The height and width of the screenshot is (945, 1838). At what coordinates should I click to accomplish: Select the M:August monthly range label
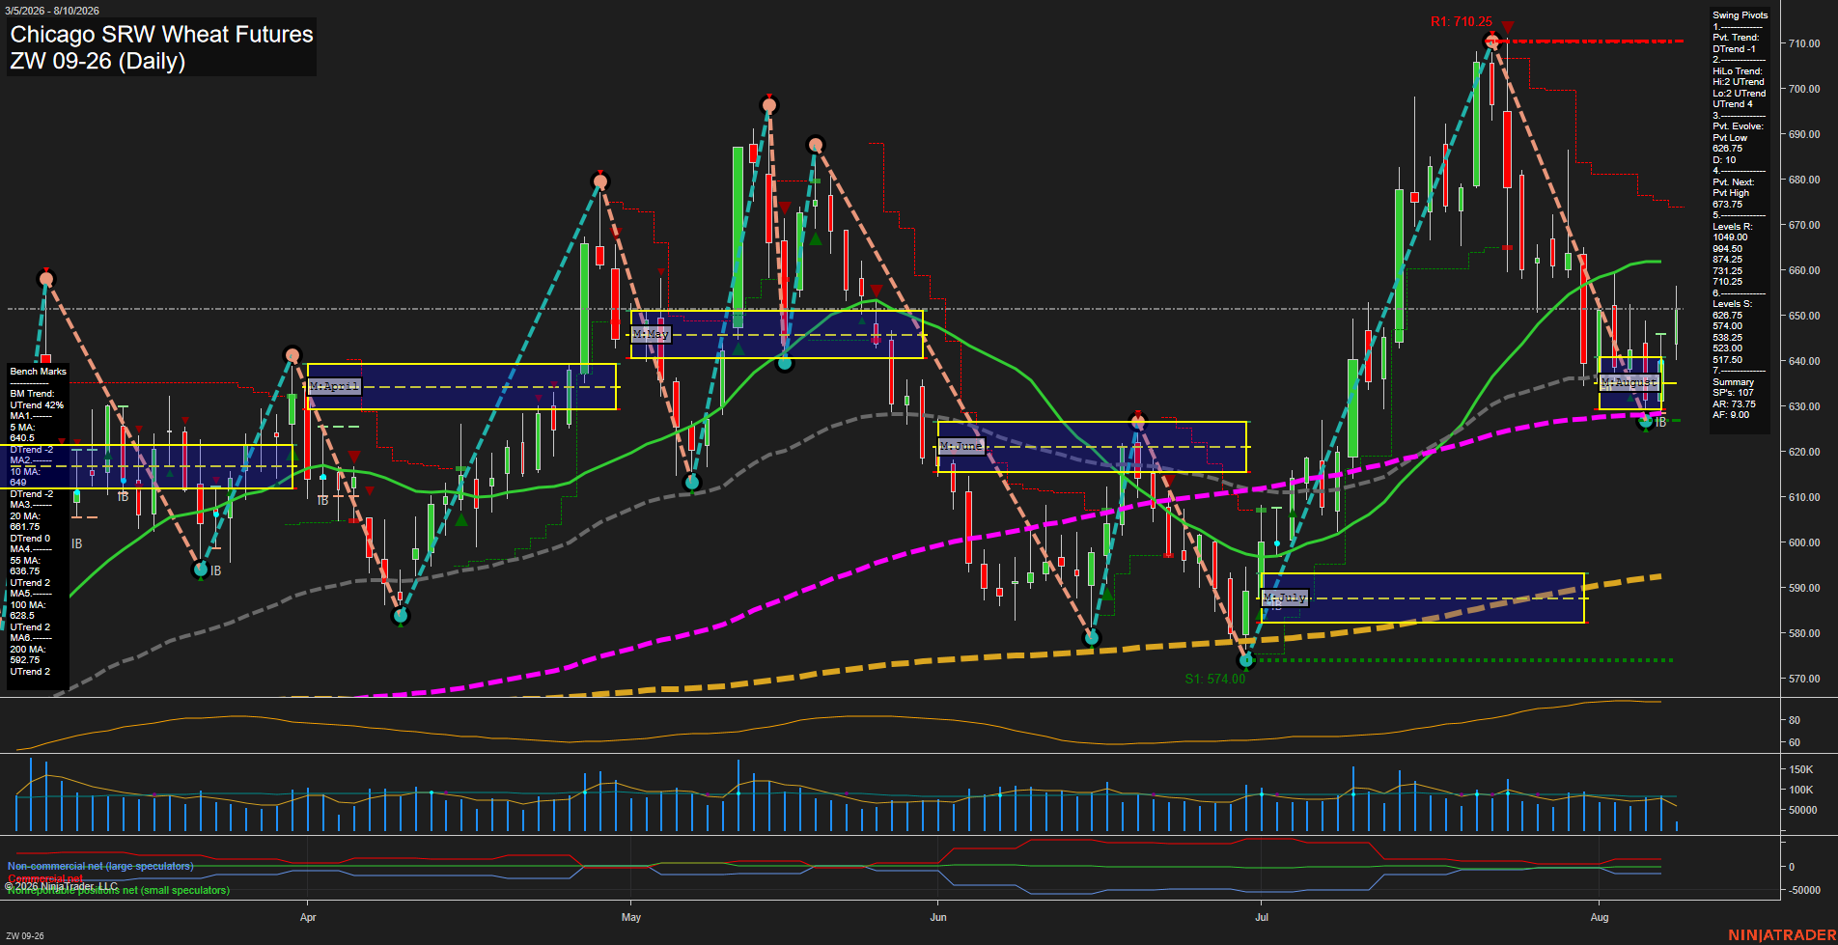point(1629,382)
